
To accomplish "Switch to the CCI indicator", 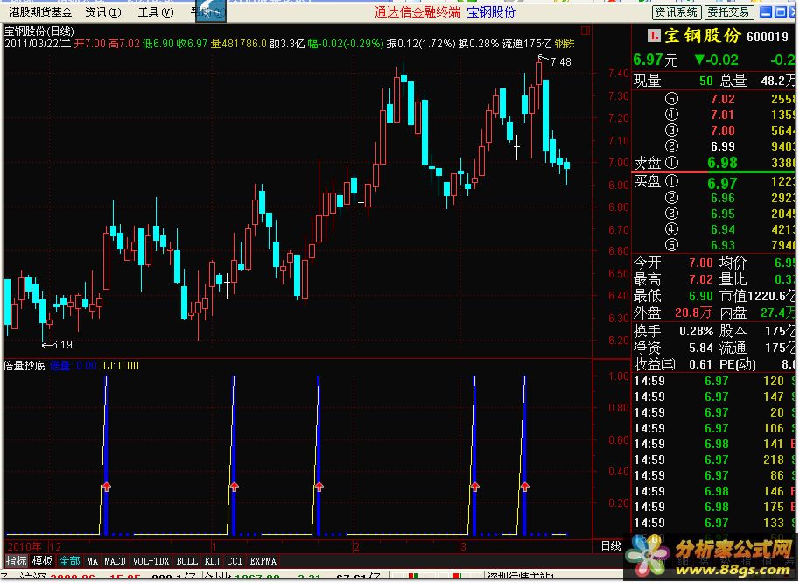I will pyautogui.click(x=235, y=561).
